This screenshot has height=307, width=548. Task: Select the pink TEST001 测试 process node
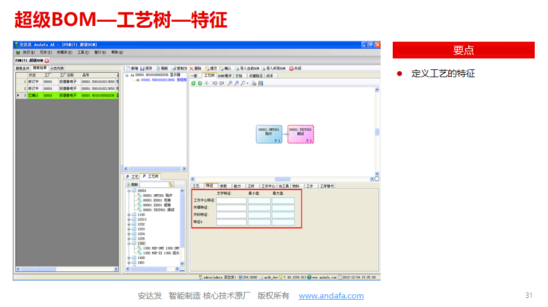click(x=300, y=134)
